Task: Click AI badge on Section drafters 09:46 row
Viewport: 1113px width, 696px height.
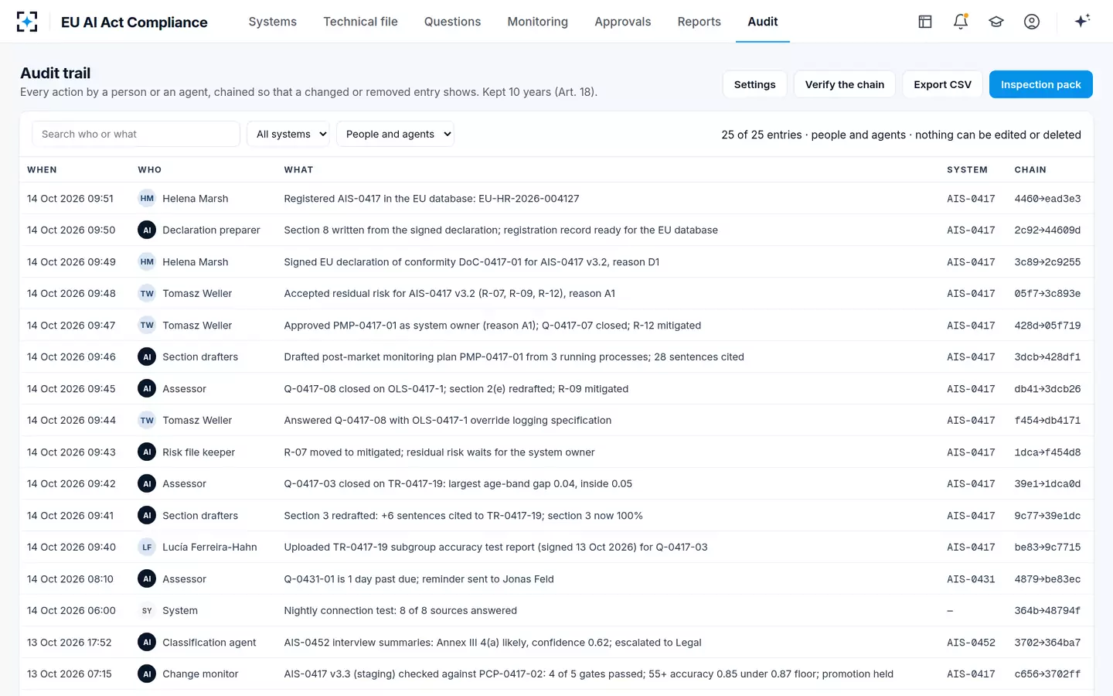Action: (x=147, y=357)
